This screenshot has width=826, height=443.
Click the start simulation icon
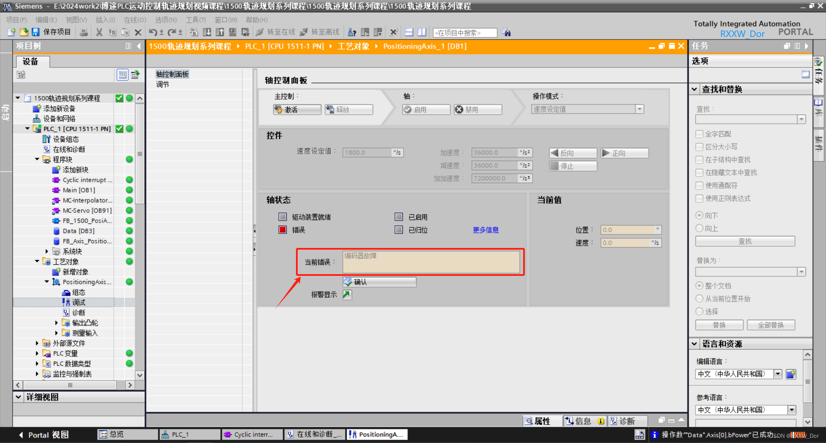pyautogui.click(x=233, y=32)
